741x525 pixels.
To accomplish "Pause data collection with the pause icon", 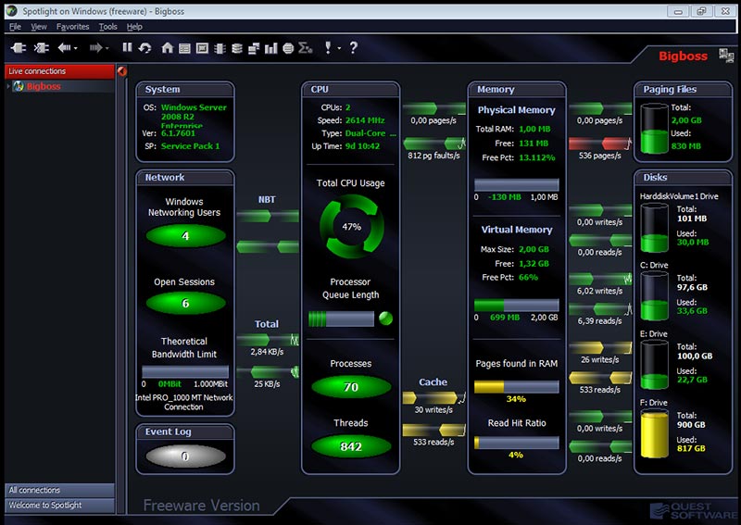I will pos(127,47).
